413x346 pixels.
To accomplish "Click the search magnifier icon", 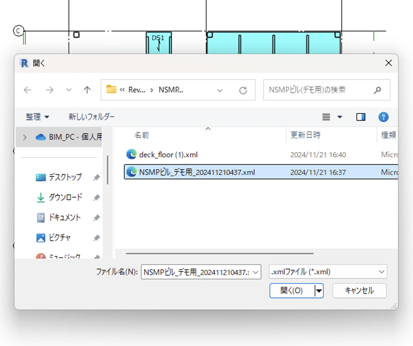I will pyautogui.click(x=377, y=90).
